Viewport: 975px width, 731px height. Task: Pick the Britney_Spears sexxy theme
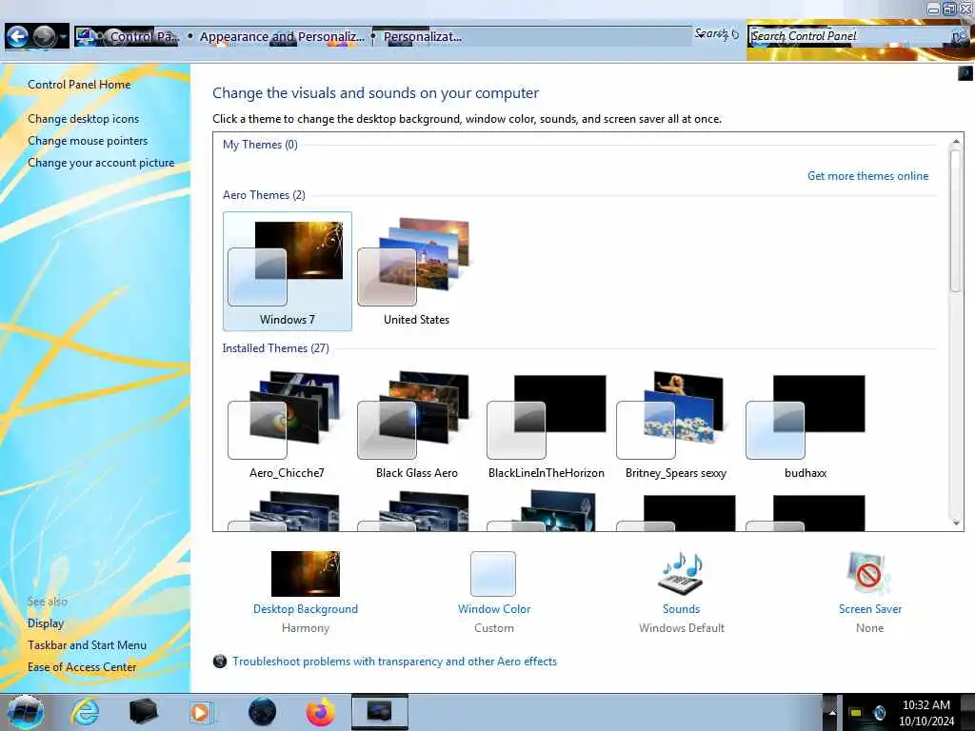(675, 425)
